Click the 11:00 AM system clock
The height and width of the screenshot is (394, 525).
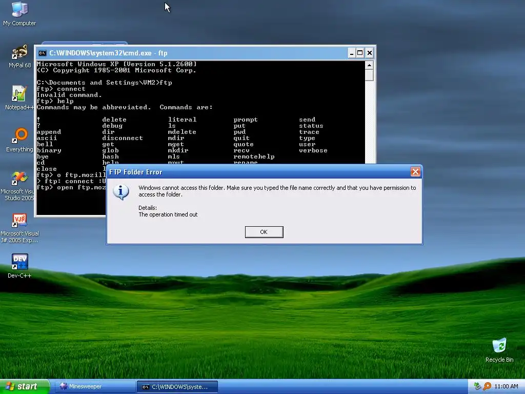click(506, 386)
